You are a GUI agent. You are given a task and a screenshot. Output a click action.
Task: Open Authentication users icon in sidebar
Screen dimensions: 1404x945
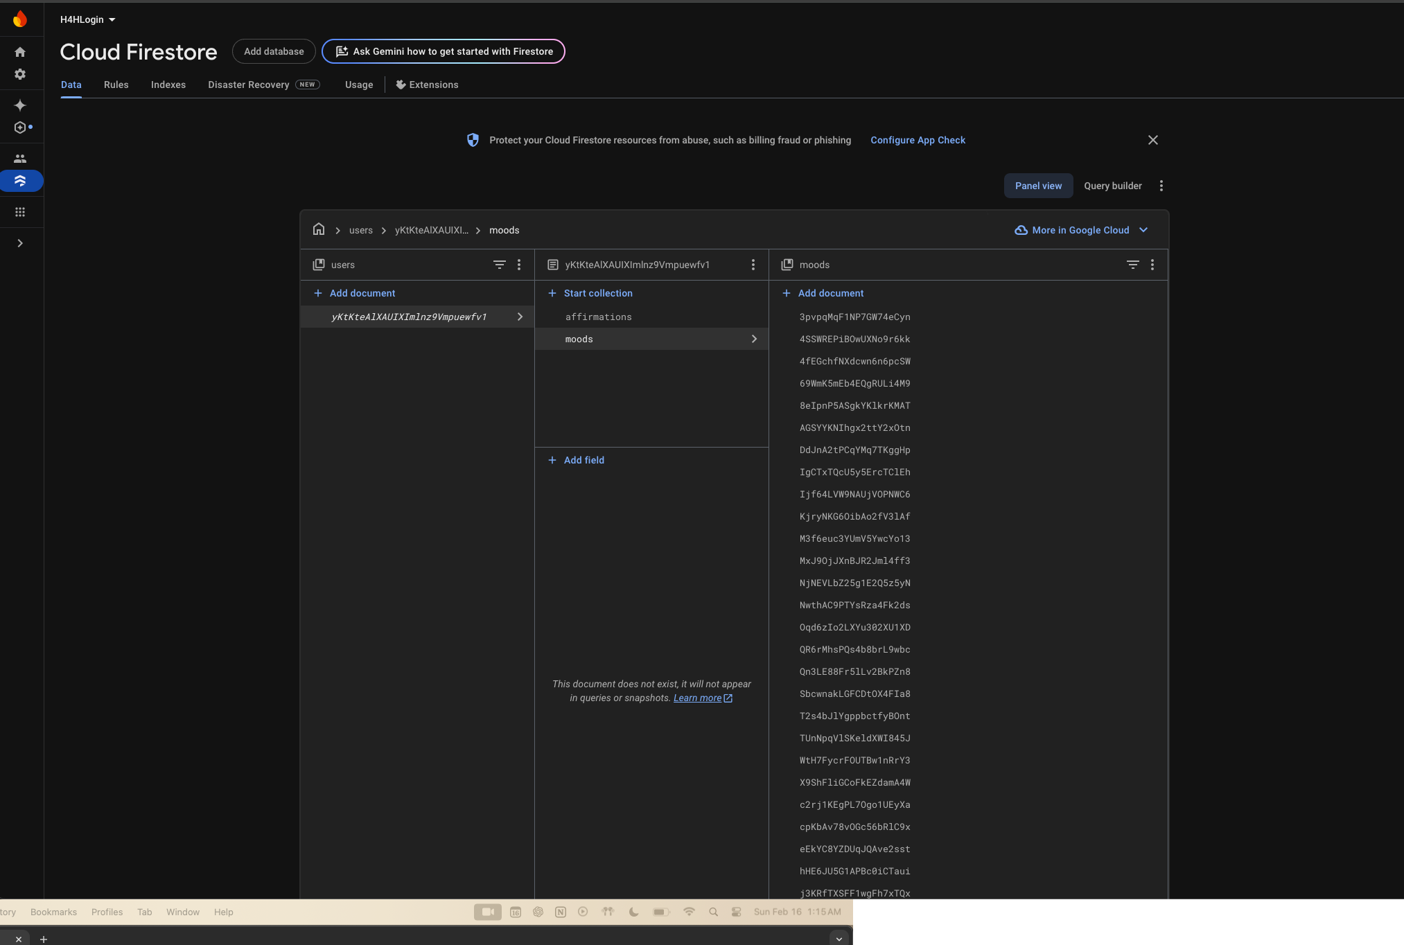(20, 159)
